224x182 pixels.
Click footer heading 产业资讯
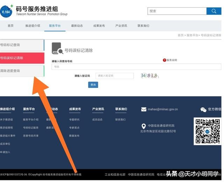(x=98, y=109)
